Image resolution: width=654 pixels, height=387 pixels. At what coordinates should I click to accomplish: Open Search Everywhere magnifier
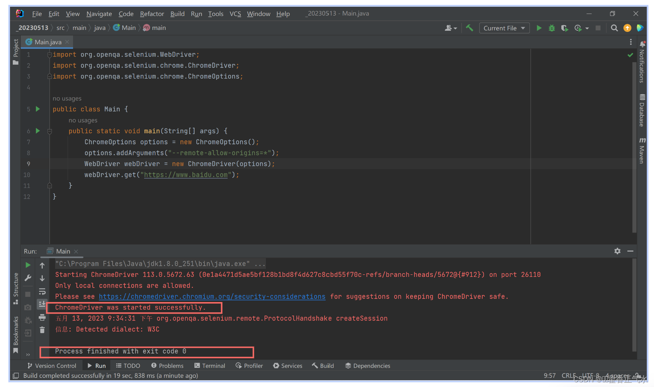[x=614, y=28]
